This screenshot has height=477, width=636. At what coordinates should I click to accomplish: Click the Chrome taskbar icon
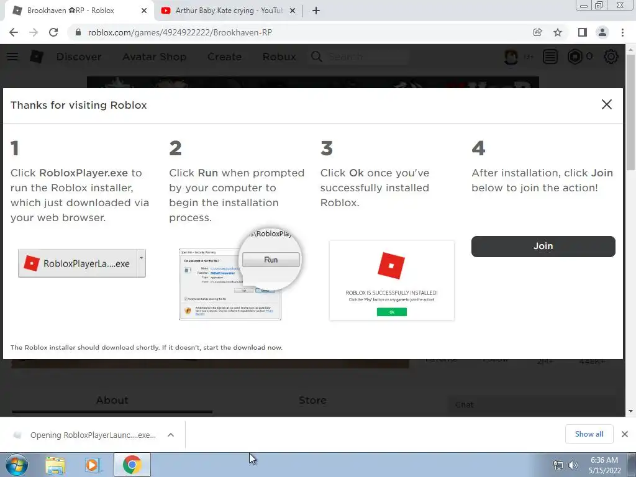(132, 465)
